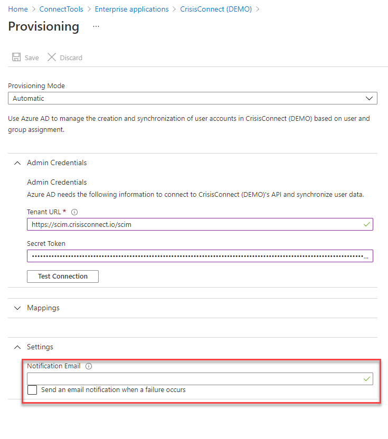This screenshot has width=388, height=439.
Task: Click the Tenant URL info icon
Action: pyautogui.click(x=74, y=212)
